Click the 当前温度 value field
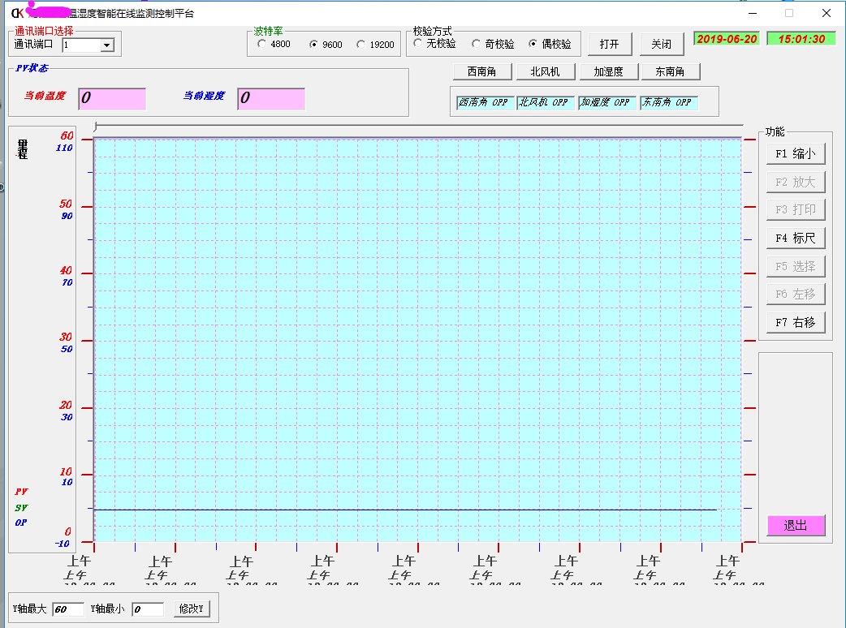The height and width of the screenshot is (628, 846). pyautogui.click(x=112, y=99)
